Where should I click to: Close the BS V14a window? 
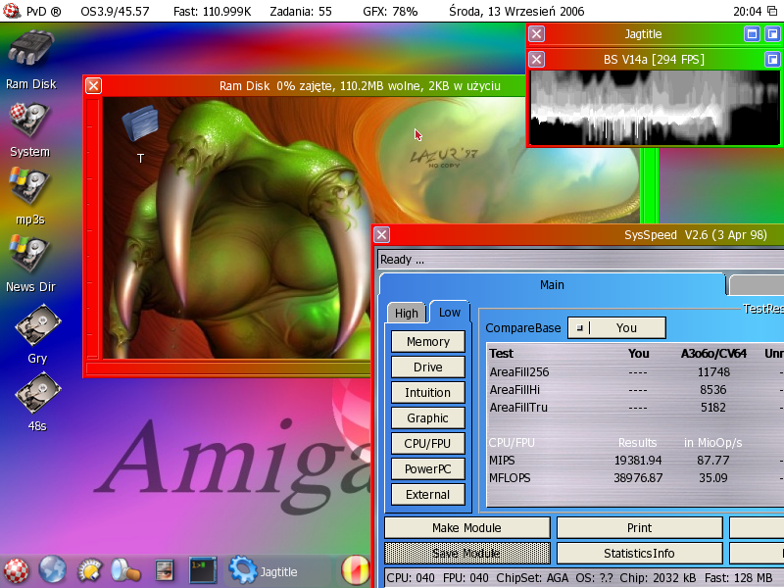536,60
